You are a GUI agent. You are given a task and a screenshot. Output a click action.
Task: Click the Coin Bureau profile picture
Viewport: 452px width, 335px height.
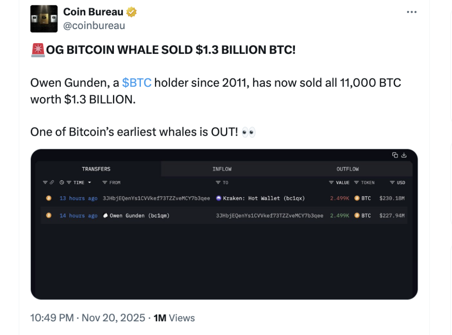tap(44, 19)
